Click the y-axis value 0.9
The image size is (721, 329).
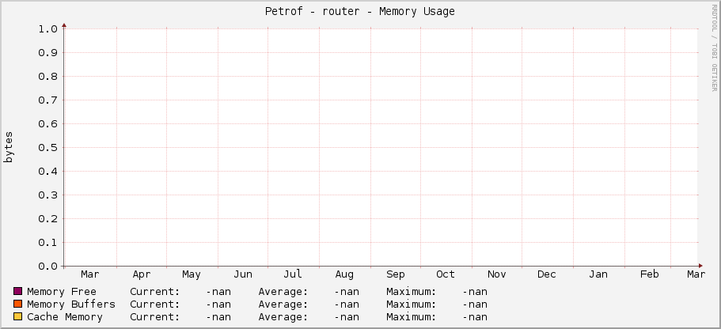[x=47, y=53]
